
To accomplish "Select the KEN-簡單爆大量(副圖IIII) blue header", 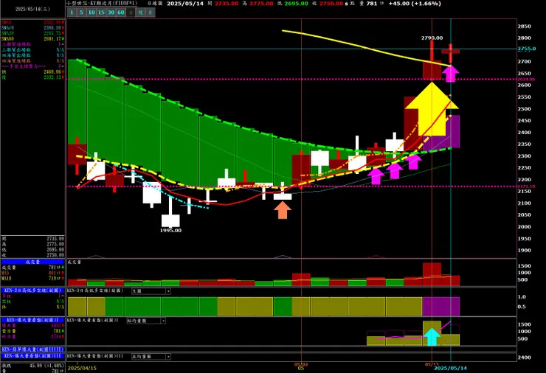I will pyautogui.click(x=32, y=349).
